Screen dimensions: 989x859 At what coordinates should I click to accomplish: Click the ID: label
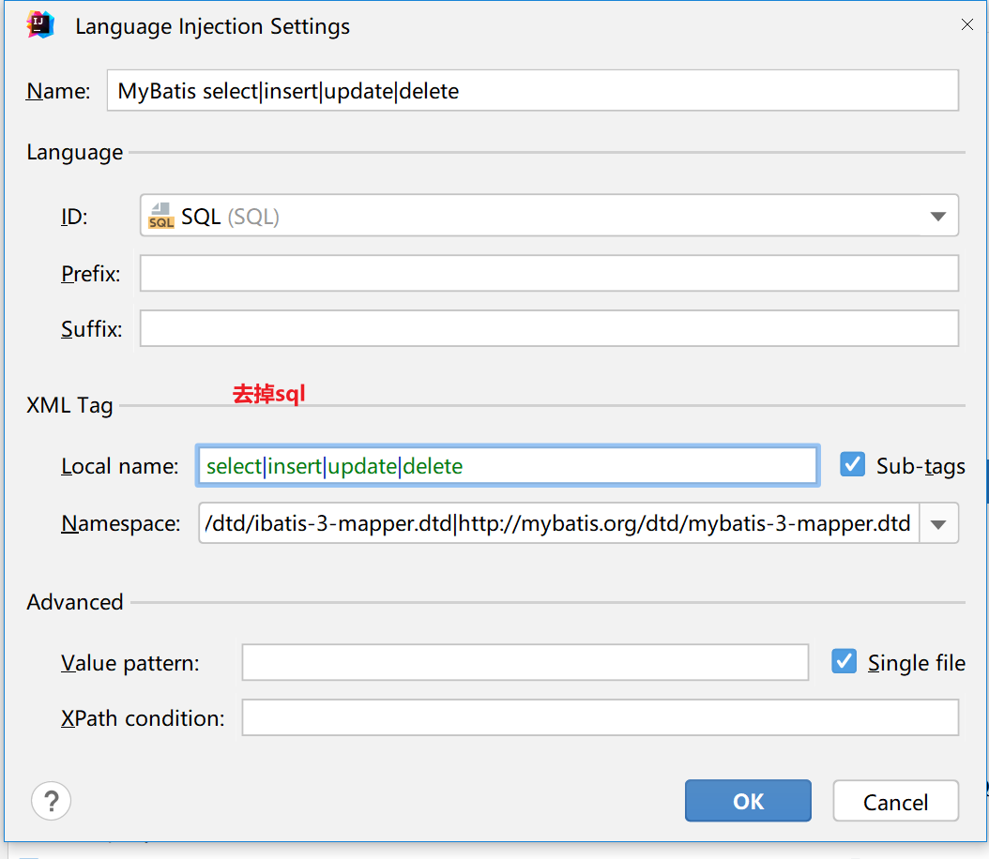click(x=74, y=217)
